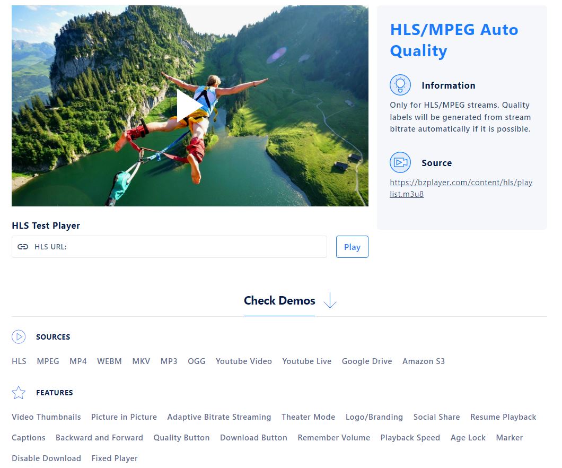Open the Playback Speed demo
Image resolution: width=562 pixels, height=468 pixels.
(x=410, y=438)
